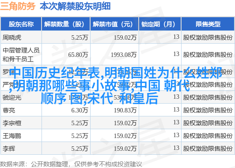This screenshot has width=235, height=168.
Task: Select shareholder name 王海鹏
Action: pos(12,136)
